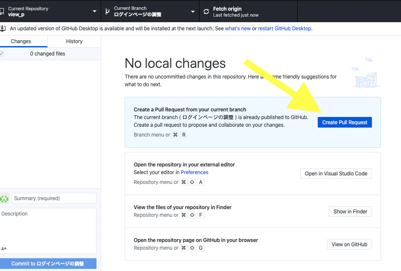Click the Show in Finder button
401x271 pixels.
tap(350, 212)
